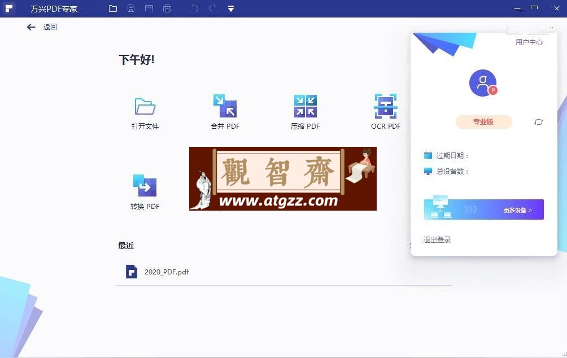Click the 更多设备 banner button
Image resolution: width=567 pixels, height=358 pixels.
point(484,209)
